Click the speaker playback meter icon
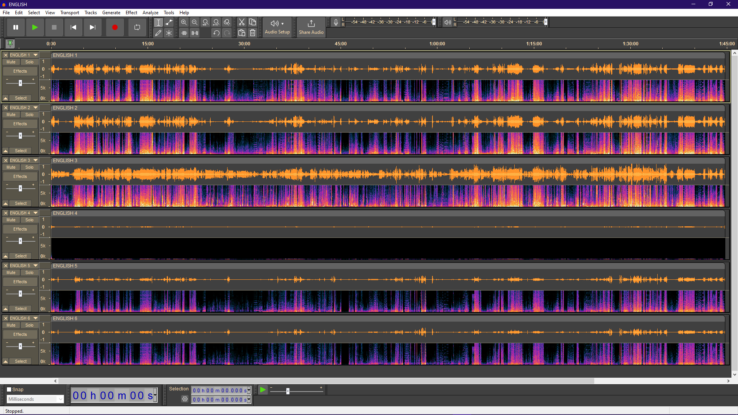 click(447, 22)
